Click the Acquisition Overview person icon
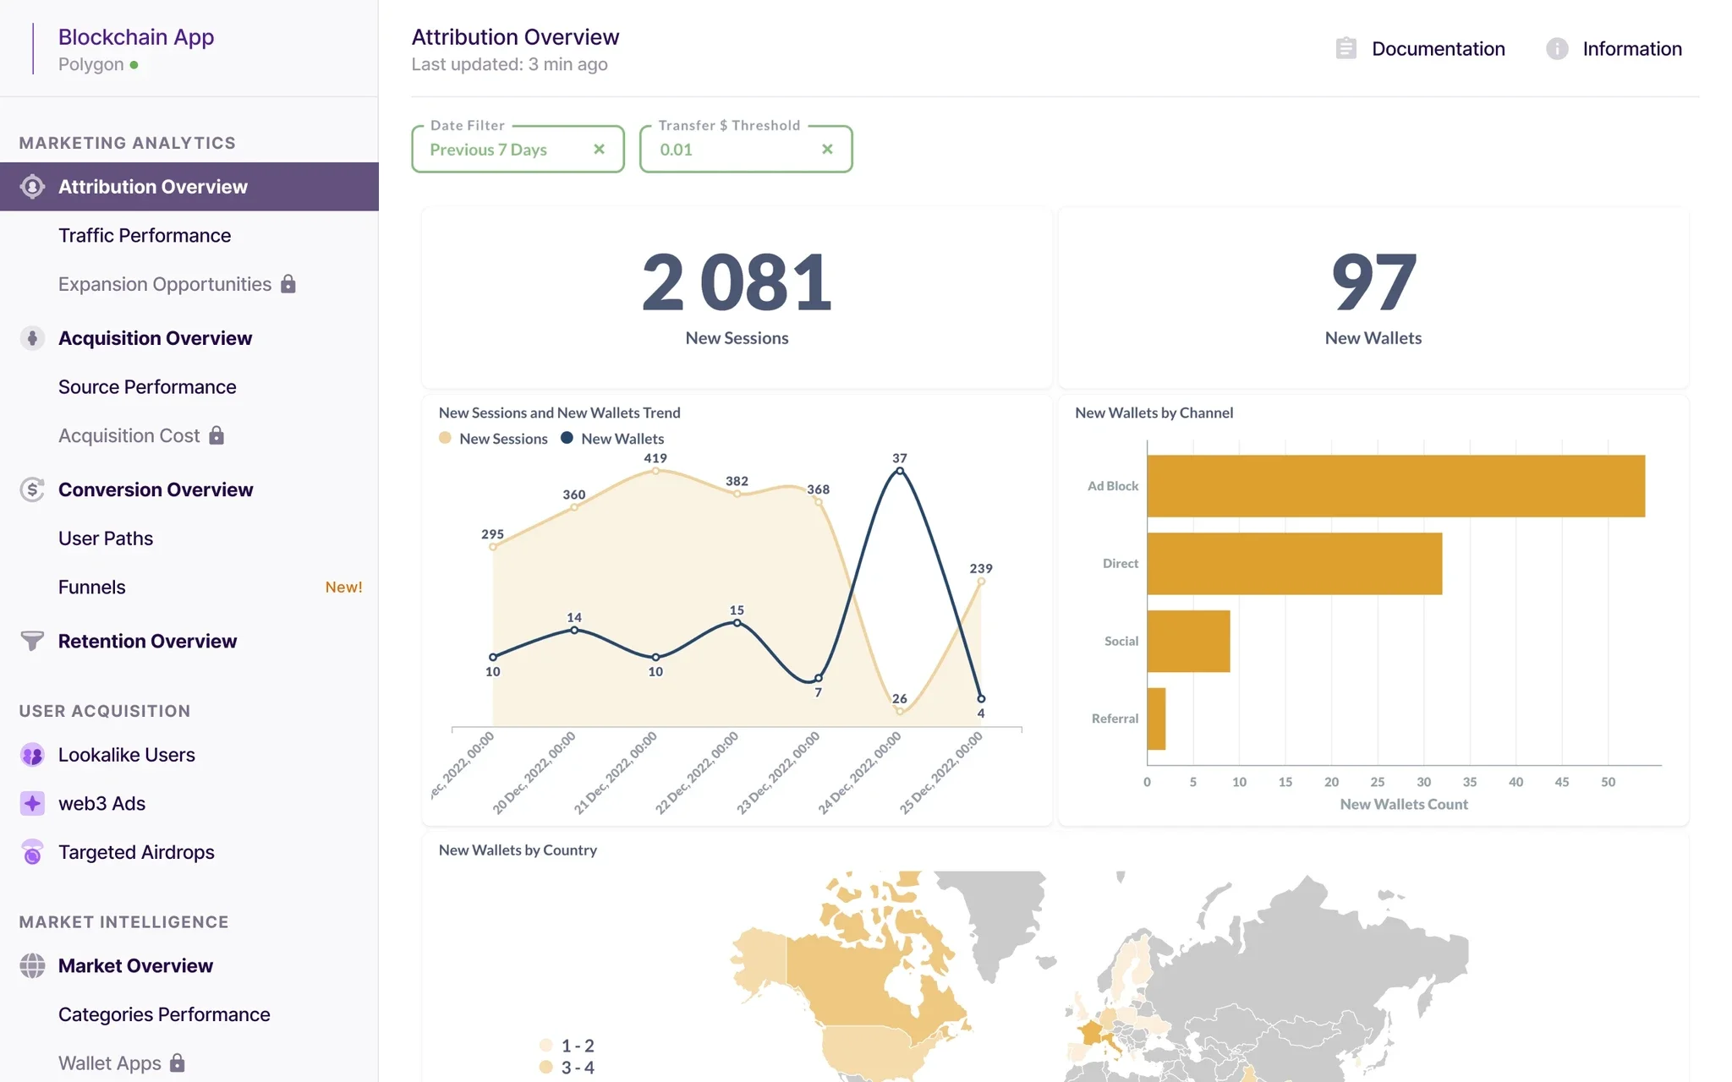The image size is (1732, 1082). tap(32, 338)
